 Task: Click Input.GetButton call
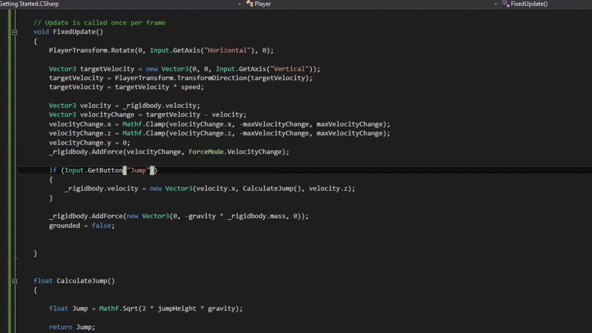click(94, 170)
